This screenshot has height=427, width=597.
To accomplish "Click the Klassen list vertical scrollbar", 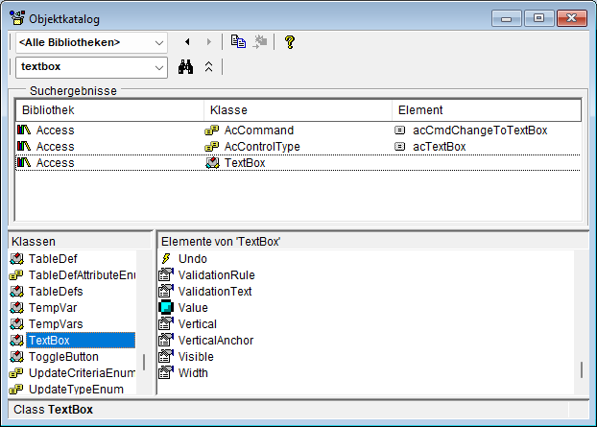I will [144, 362].
